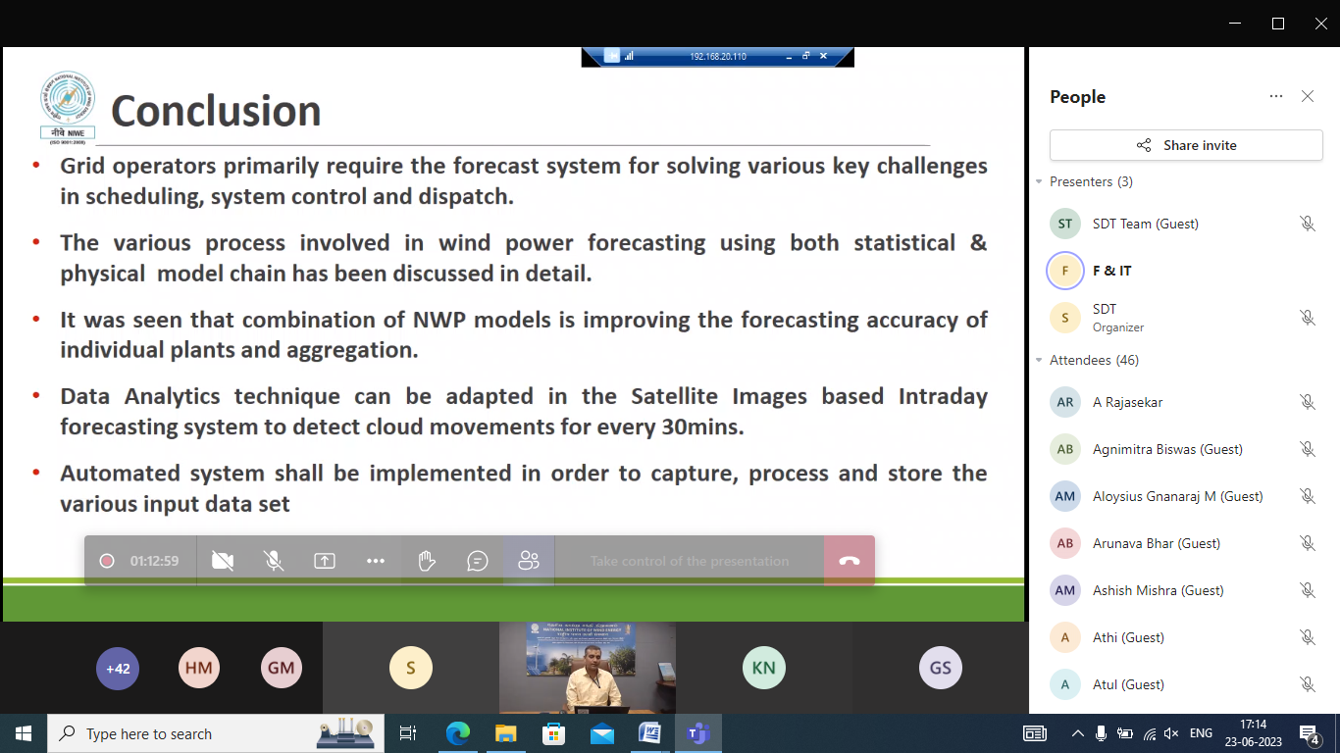Hide the participants panel from toolbar
Image resolution: width=1340 pixels, height=753 pixels.
(x=529, y=561)
